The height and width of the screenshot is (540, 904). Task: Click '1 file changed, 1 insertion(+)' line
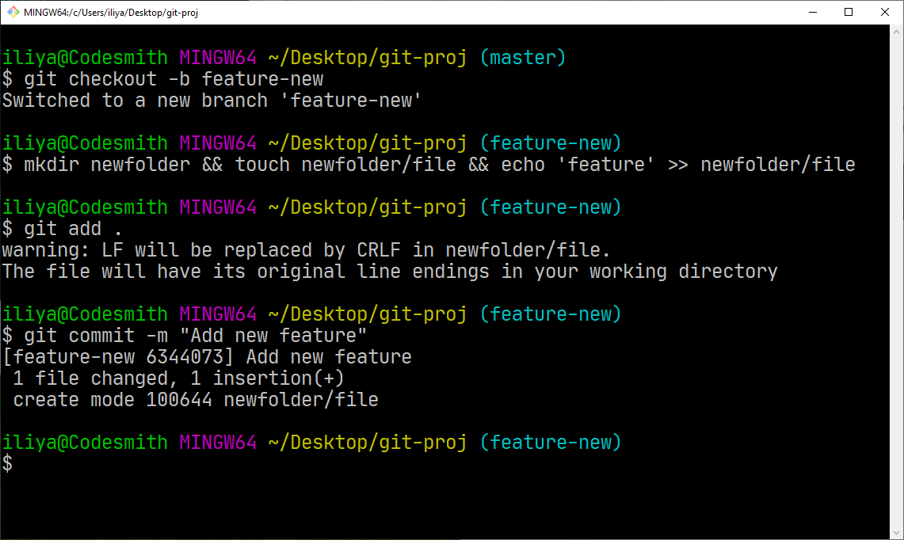178,378
